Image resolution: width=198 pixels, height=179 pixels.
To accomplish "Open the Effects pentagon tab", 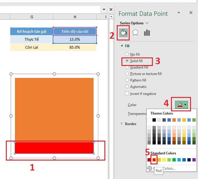I will 135,33.
